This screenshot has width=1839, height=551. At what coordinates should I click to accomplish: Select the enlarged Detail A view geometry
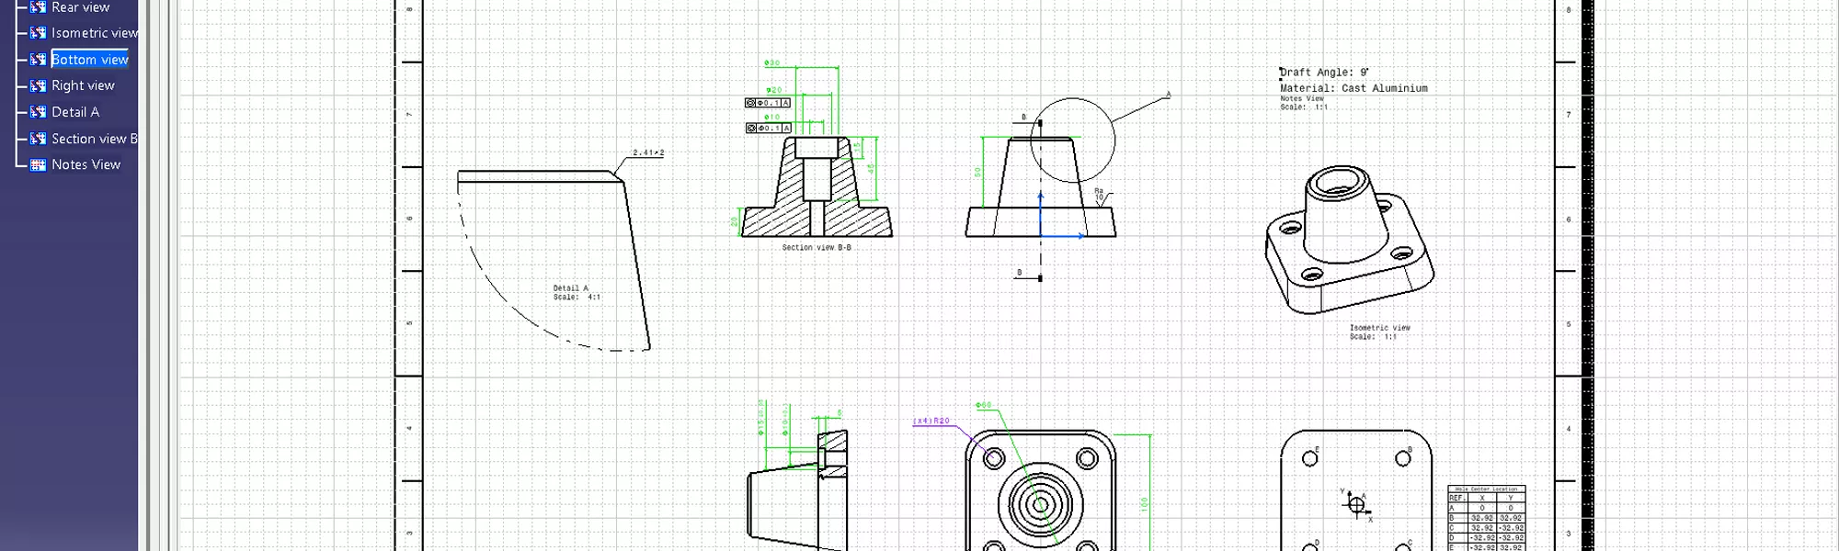554,260
